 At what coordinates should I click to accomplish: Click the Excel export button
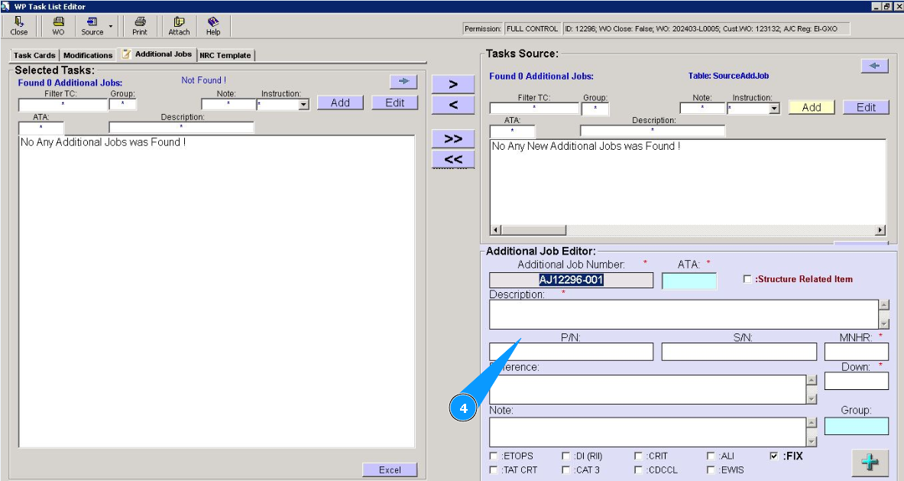pos(390,470)
